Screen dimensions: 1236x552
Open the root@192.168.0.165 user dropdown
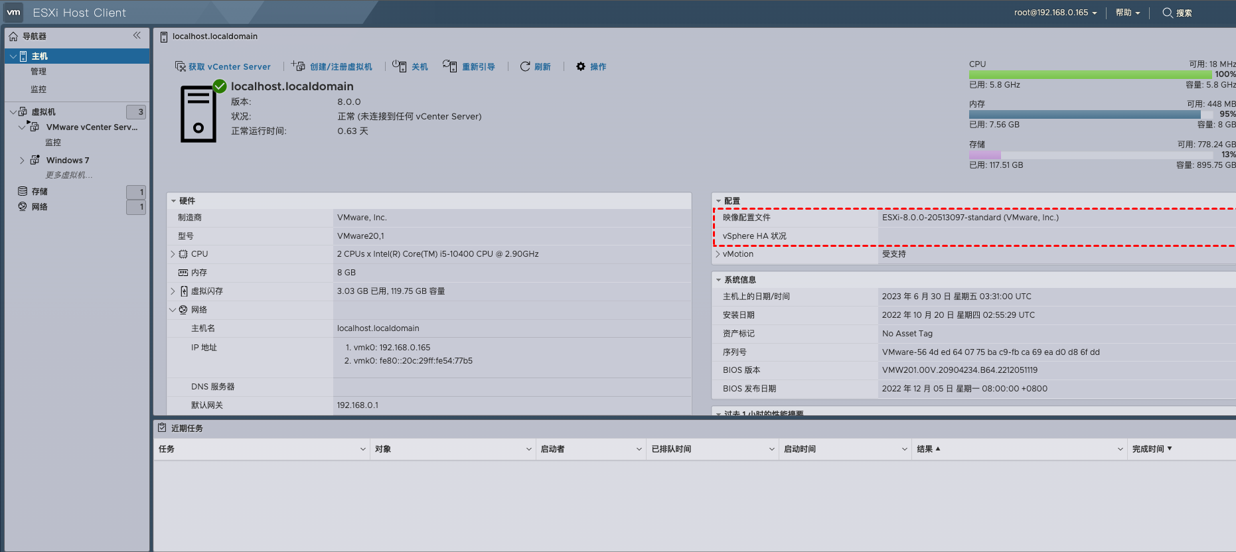tap(1055, 13)
